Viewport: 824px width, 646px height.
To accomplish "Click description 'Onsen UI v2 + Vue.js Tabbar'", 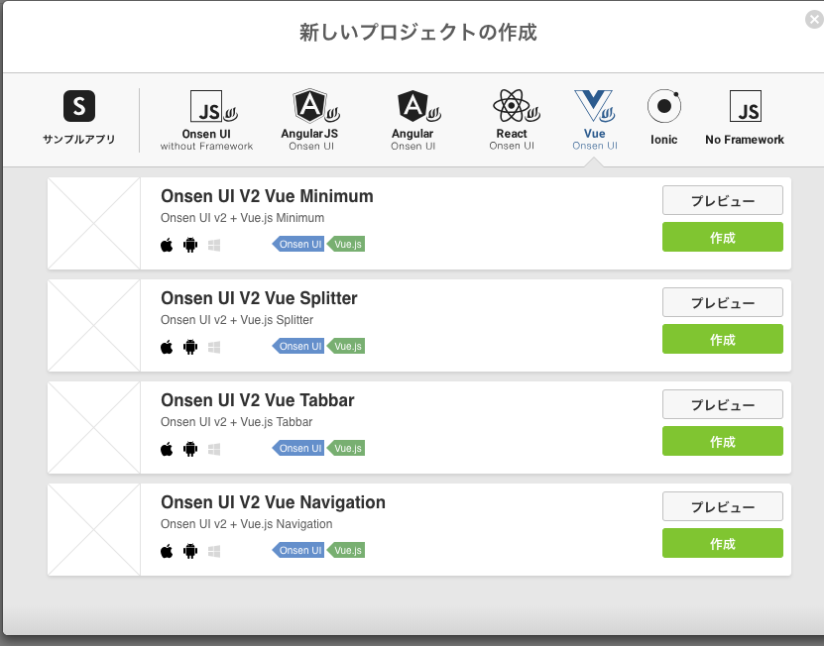I will (236, 422).
